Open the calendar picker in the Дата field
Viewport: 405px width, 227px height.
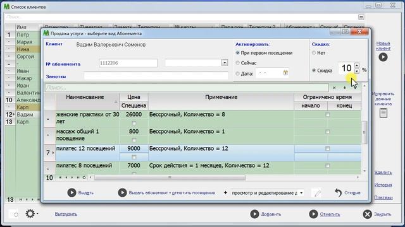click(285, 73)
